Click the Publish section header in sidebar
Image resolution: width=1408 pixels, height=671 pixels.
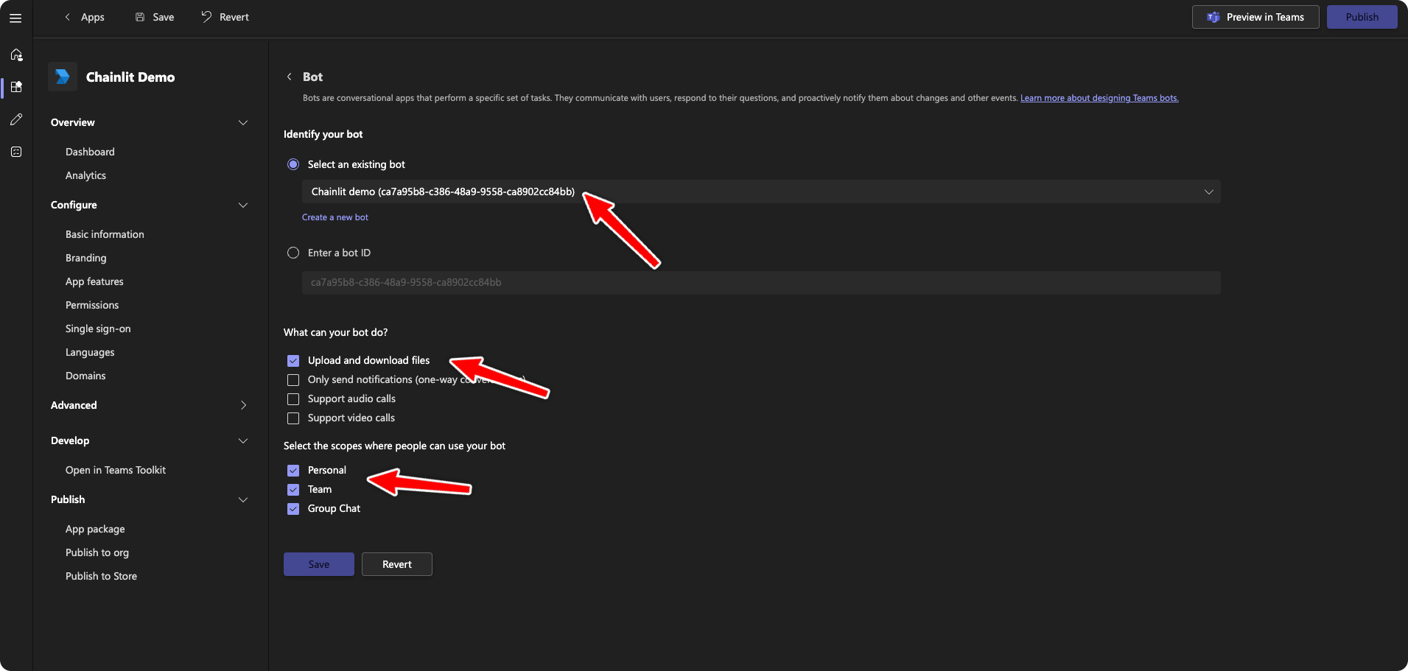click(68, 499)
